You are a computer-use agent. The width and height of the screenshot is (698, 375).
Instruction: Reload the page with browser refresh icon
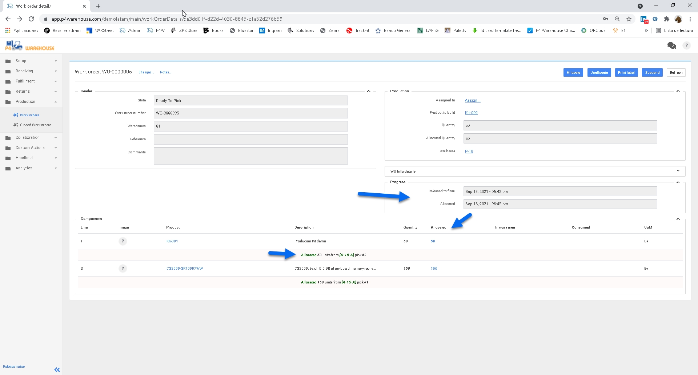click(x=31, y=19)
